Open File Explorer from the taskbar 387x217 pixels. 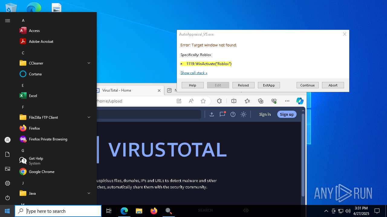click(139, 211)
